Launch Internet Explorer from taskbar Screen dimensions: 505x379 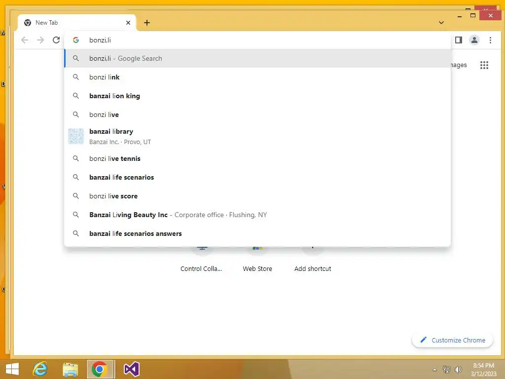point(40,369)
